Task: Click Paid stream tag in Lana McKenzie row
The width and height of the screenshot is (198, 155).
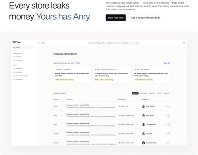Action: pyautogui.click(x=55, y=125)
